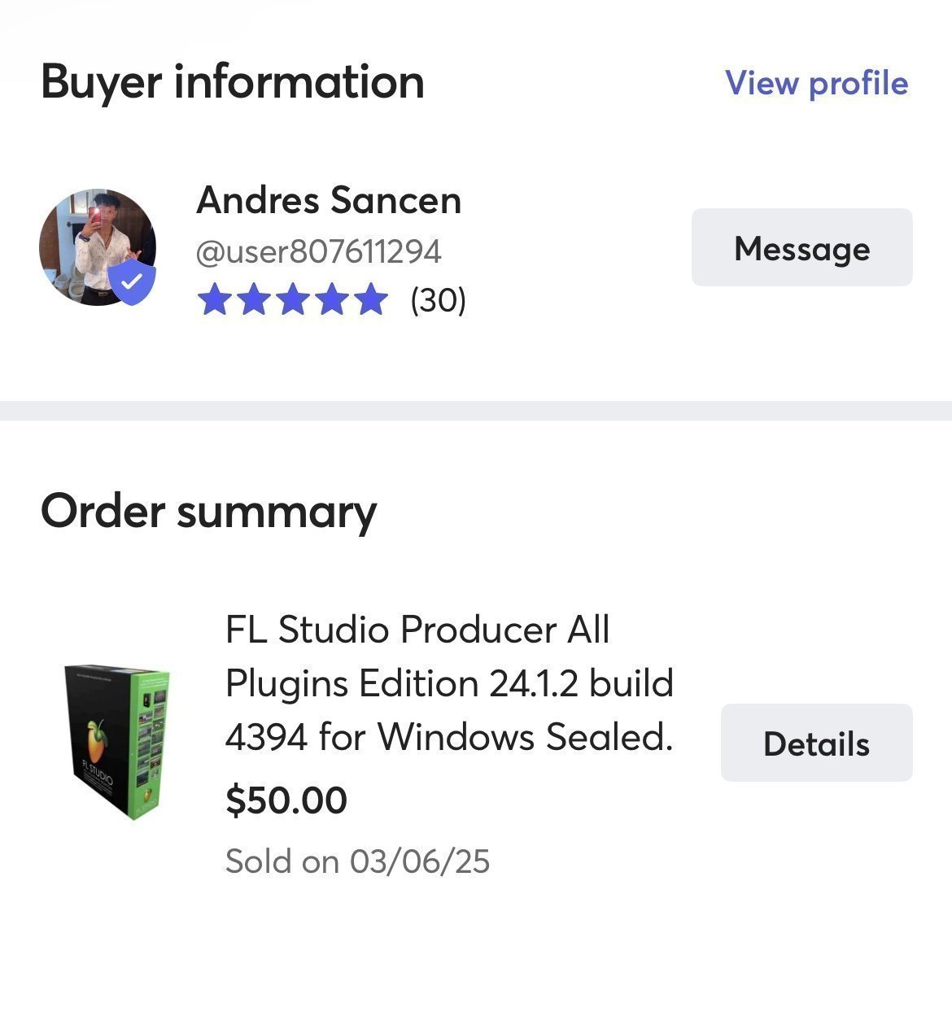Click the $50.00 price
Screen dimensions: 952x1016
click(286, 800)
